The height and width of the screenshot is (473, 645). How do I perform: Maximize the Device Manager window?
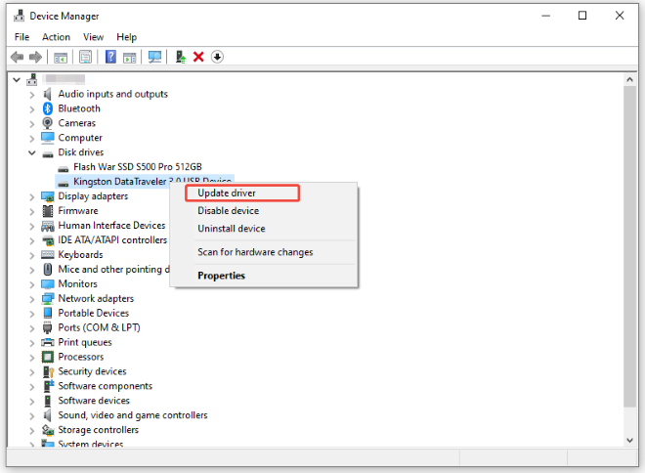(x=582, y=16)
